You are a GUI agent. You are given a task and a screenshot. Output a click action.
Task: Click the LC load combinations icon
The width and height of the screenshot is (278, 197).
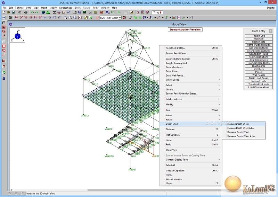(113, 12)
